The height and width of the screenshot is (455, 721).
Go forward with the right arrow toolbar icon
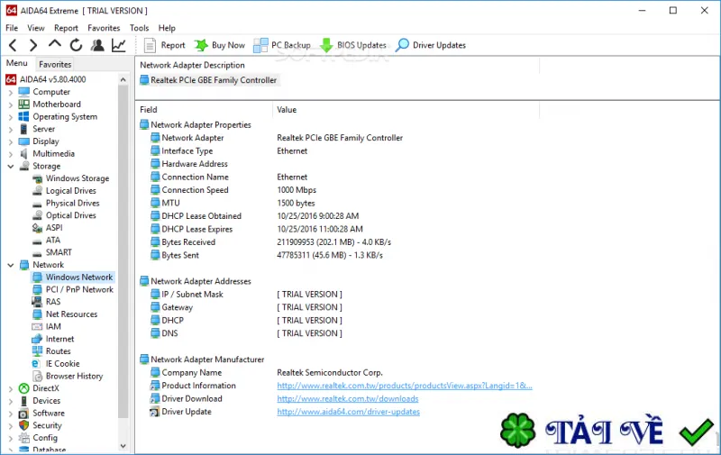33,45
